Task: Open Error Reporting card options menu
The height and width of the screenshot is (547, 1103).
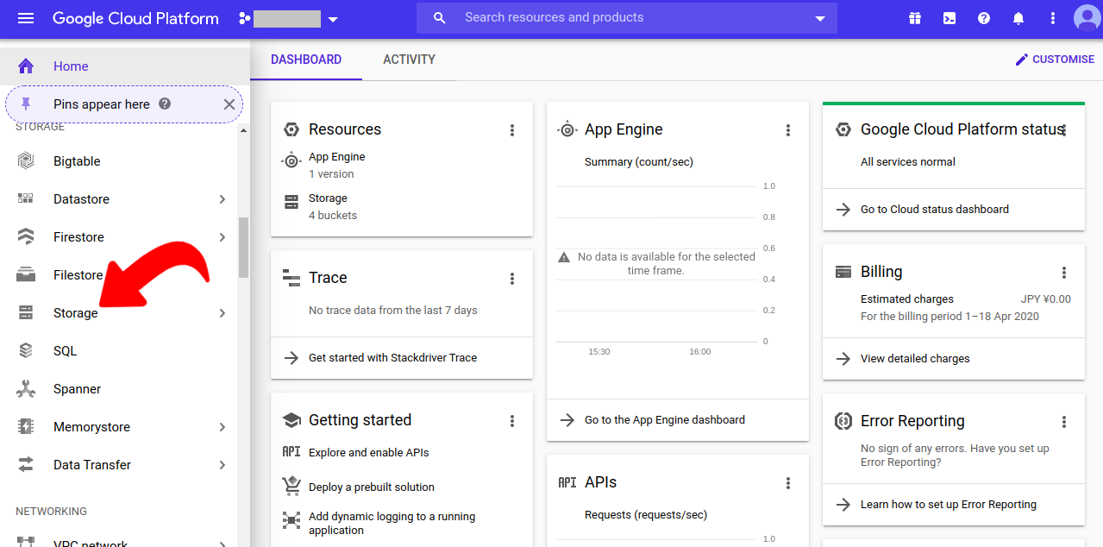Action: click(x=1064, y=422)
